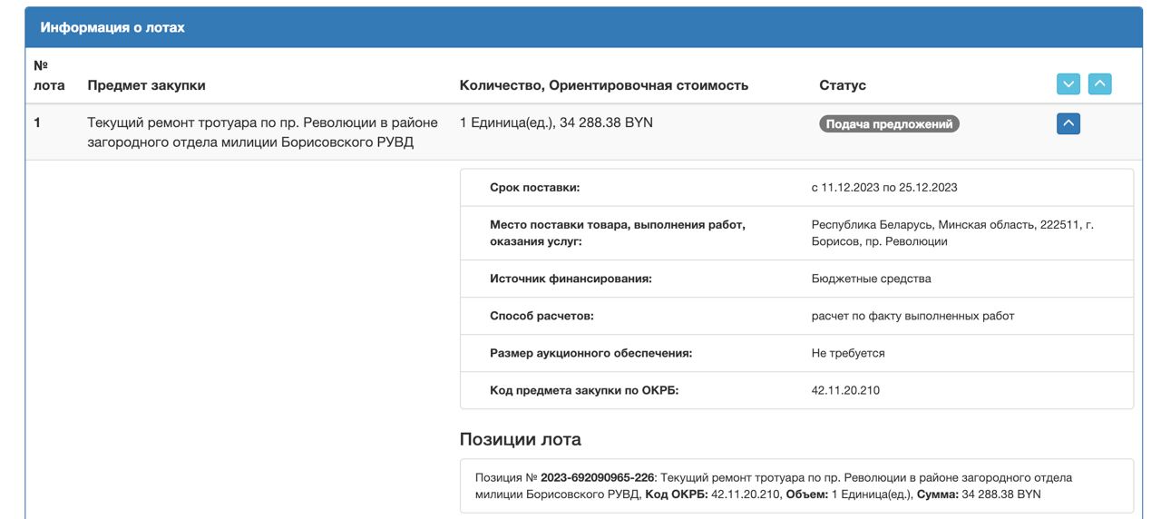The height and width of the screenshot is (519, 1161).
Task: Click the 'Статус' column header
Action: click(843, 85)
